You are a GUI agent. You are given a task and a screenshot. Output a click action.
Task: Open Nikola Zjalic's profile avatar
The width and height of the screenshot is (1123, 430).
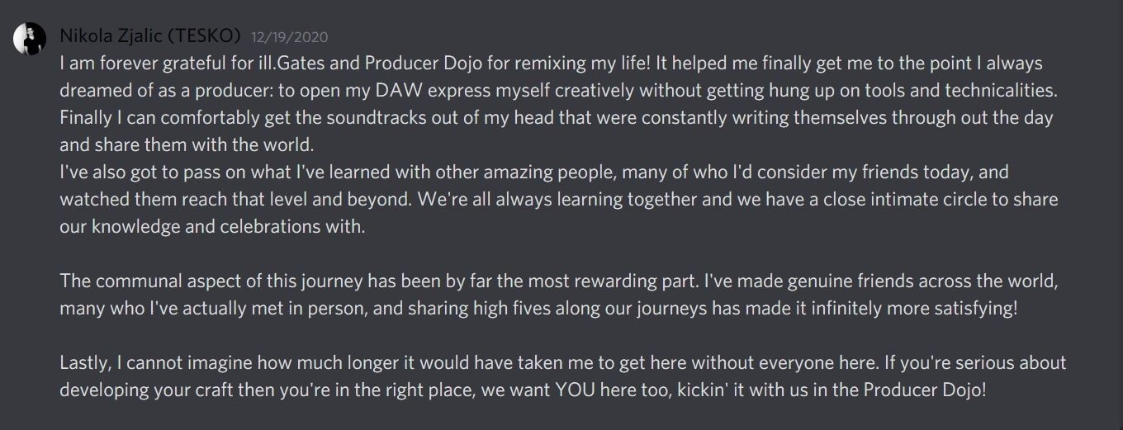(29, 40)
